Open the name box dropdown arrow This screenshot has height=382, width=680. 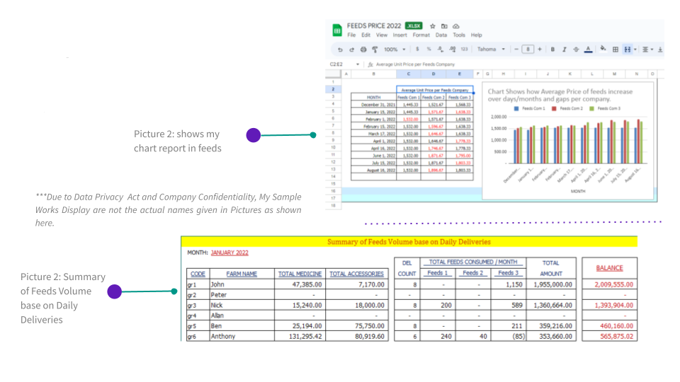click(x=358, y=64)
